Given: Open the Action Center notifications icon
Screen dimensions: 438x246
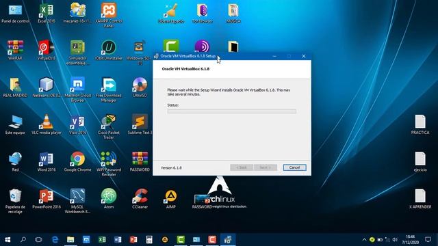Looking at the screenshot, I should coord(428,240).
